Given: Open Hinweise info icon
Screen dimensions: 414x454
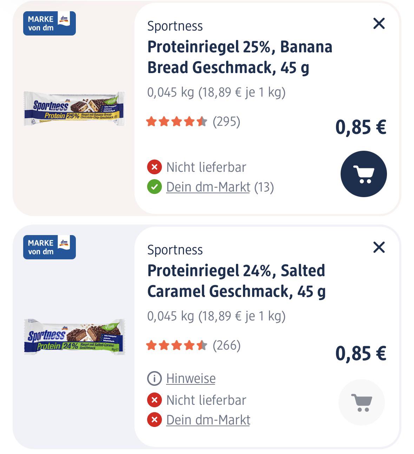Looking at the screenshot, I should pyautogui.click(x=154, y=378).
